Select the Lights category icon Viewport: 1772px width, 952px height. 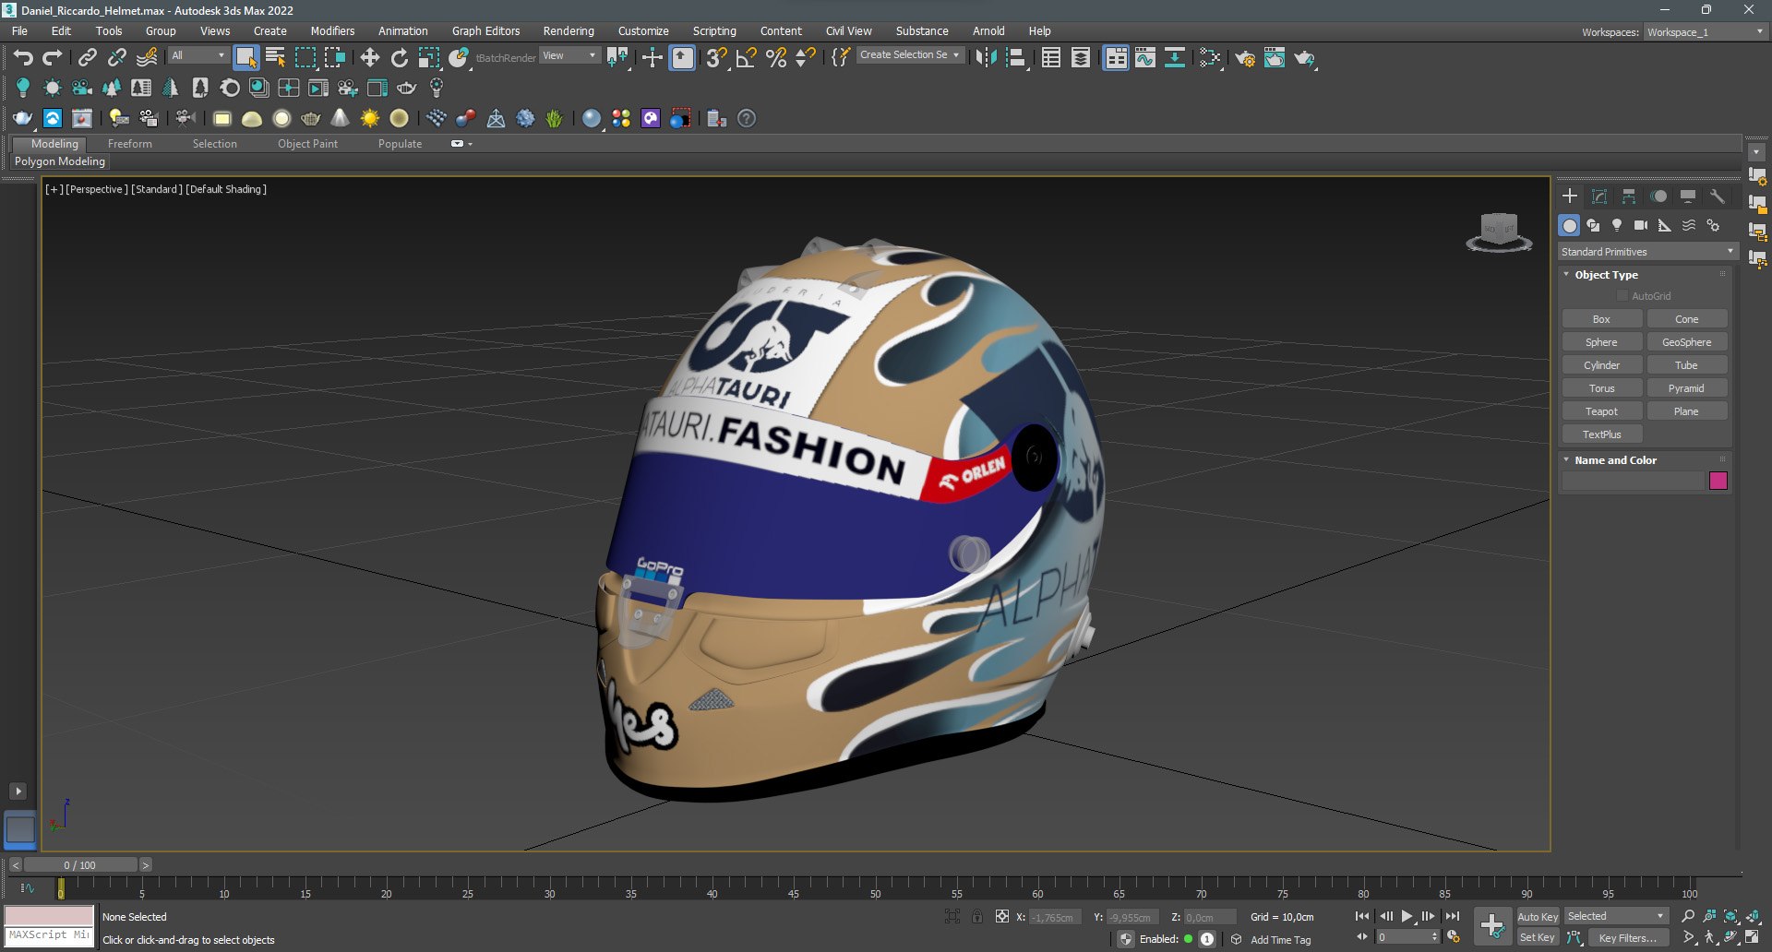pos(1617,225)
